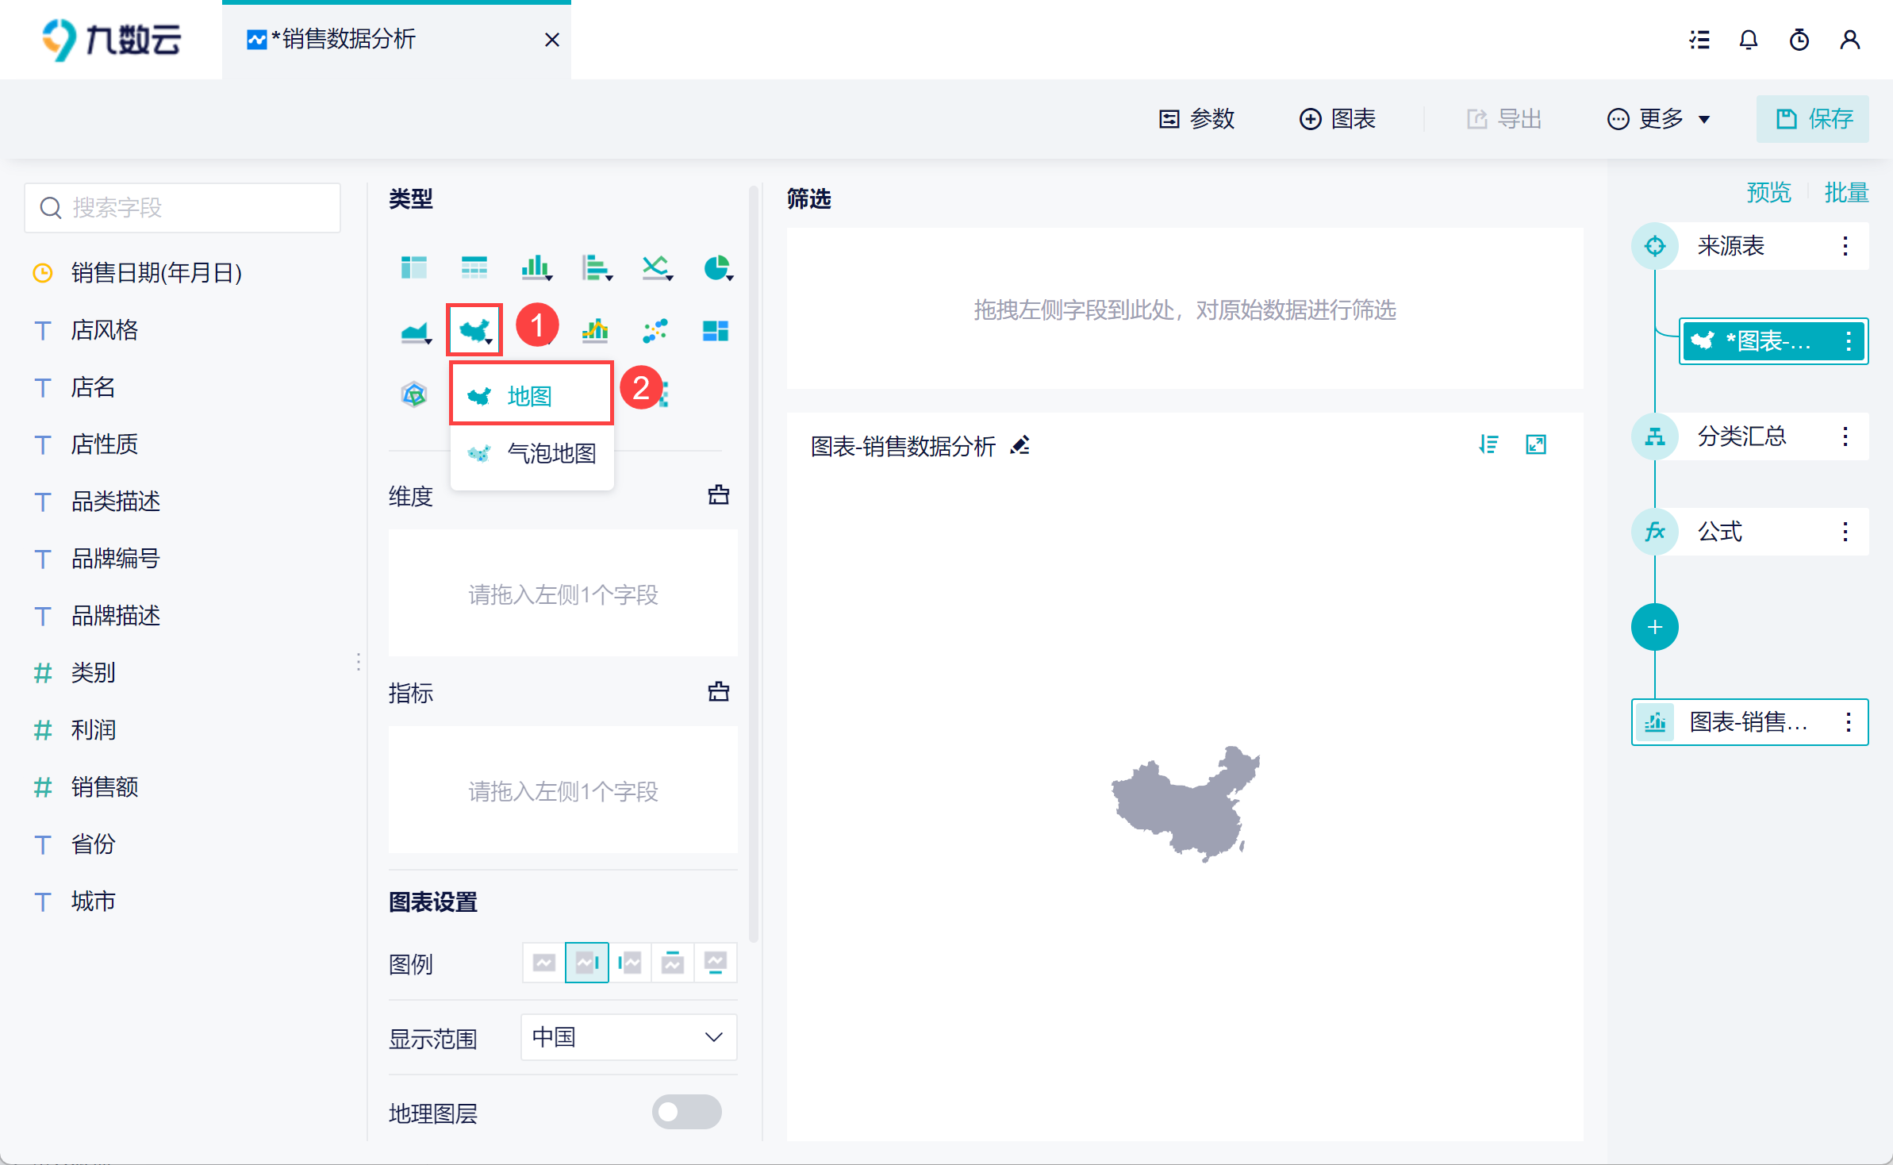Set legend position to bottom option

tap(715, 963)
